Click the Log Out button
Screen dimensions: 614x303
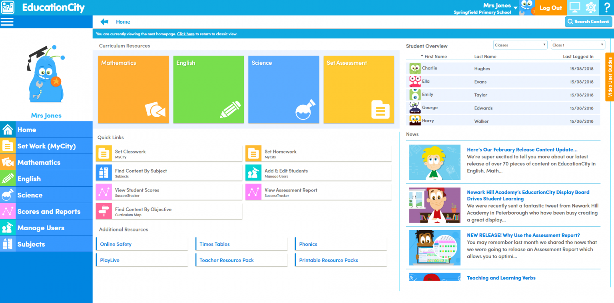550,8
